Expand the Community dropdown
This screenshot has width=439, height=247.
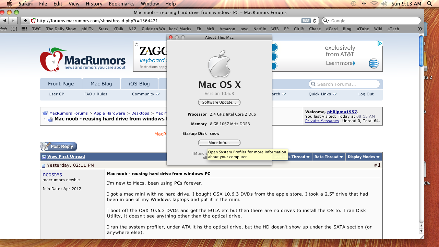[x=146, y=94]
